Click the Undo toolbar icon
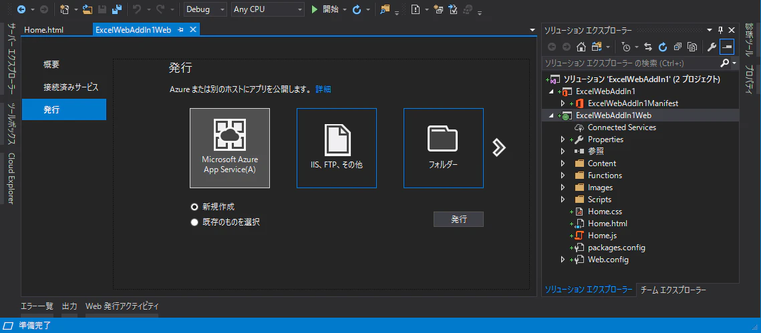This screenshot has height=333, width=761. (136, 9)
